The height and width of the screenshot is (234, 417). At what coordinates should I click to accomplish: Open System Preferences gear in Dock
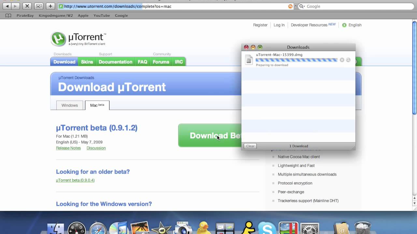309,228
